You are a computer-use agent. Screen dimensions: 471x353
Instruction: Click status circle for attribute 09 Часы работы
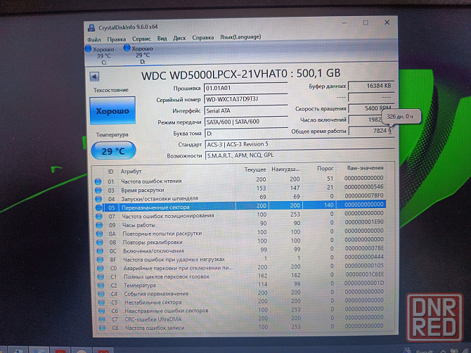coord(99,224)
